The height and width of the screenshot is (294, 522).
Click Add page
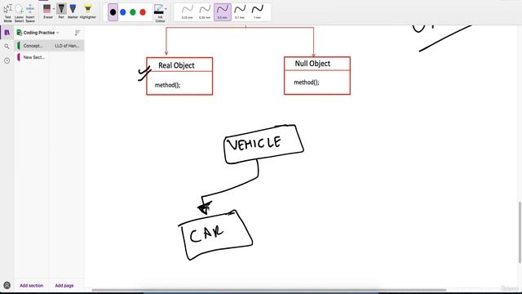point(64,286)
